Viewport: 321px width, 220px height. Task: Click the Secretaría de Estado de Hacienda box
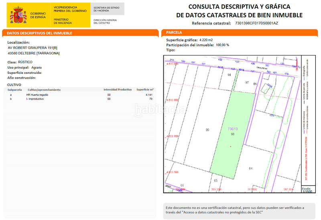[108, 9]
